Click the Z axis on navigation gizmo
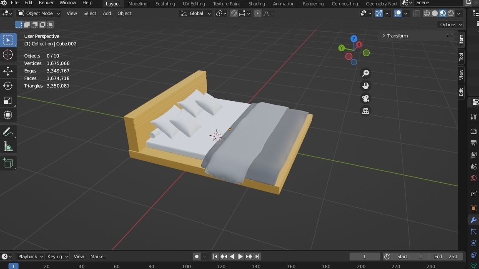This screenshot has height=269, width=479. pyautogui.click(x=354, y=39)
